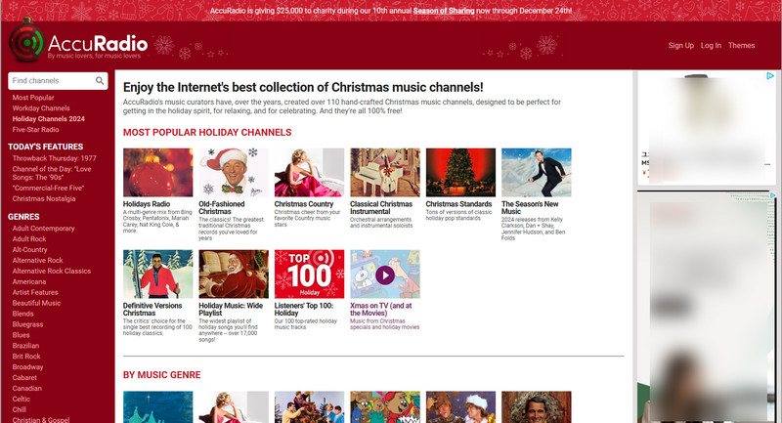Open the Celtic genre

(21, 399)
